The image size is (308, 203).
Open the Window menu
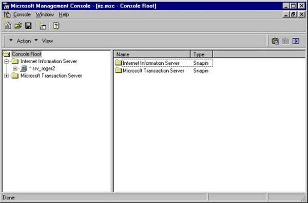(x=45, y=15)
